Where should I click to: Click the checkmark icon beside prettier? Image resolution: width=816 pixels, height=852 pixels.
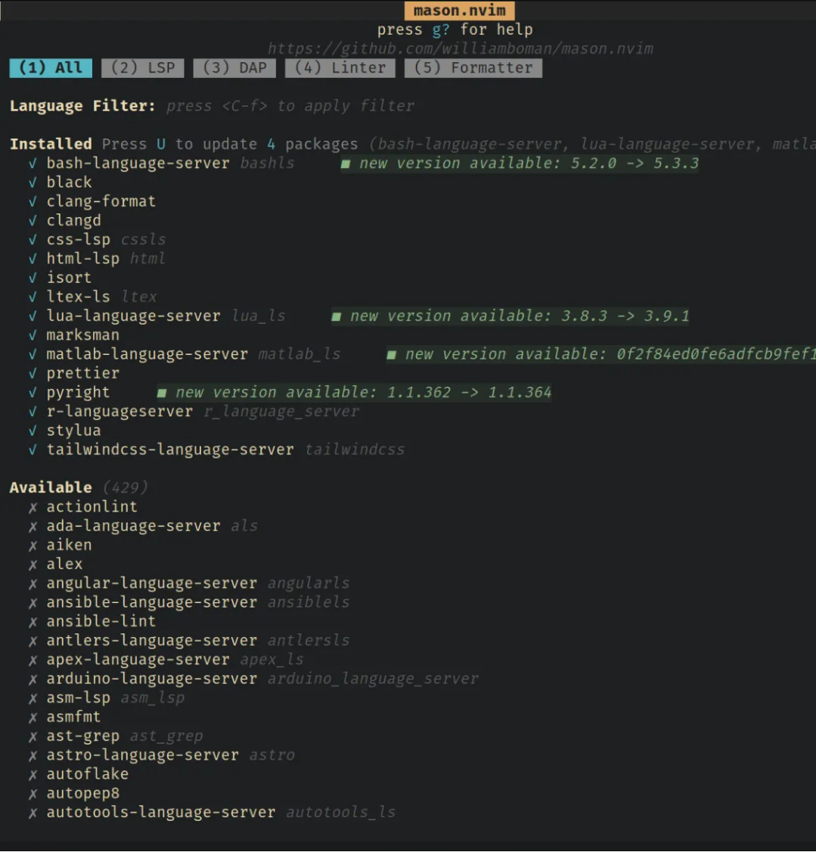click(32, 372)
